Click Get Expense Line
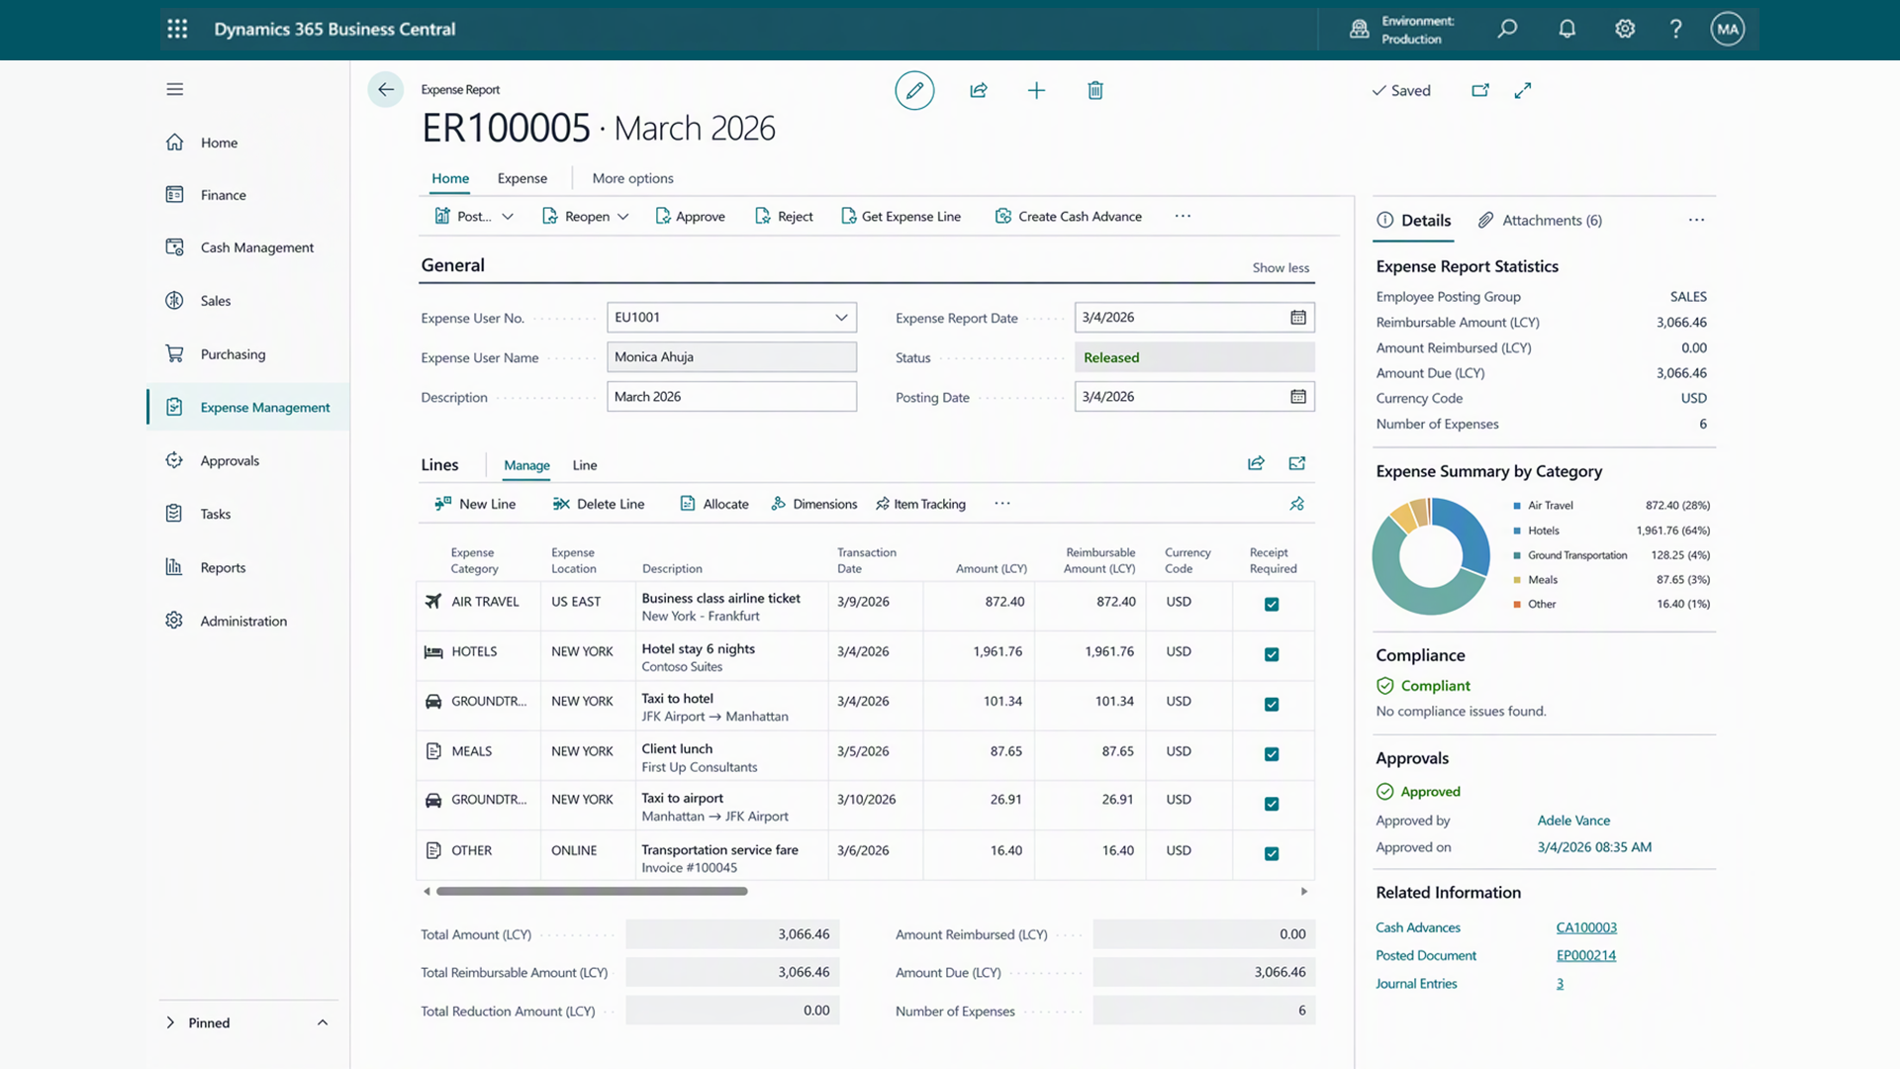 click(901, 217)
